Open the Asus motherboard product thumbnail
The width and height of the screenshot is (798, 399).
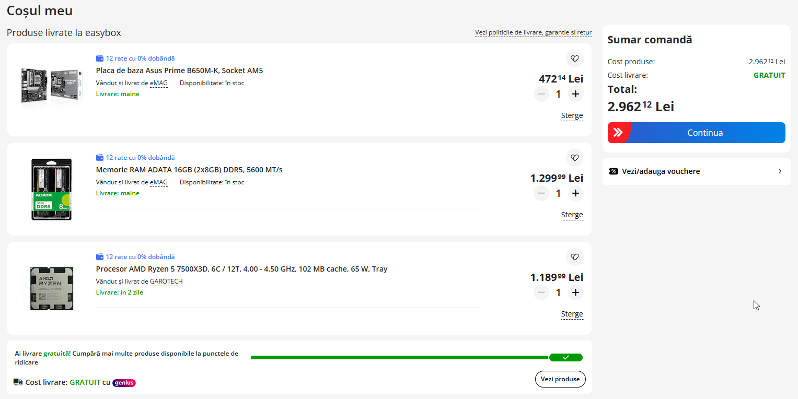point(51,85)
